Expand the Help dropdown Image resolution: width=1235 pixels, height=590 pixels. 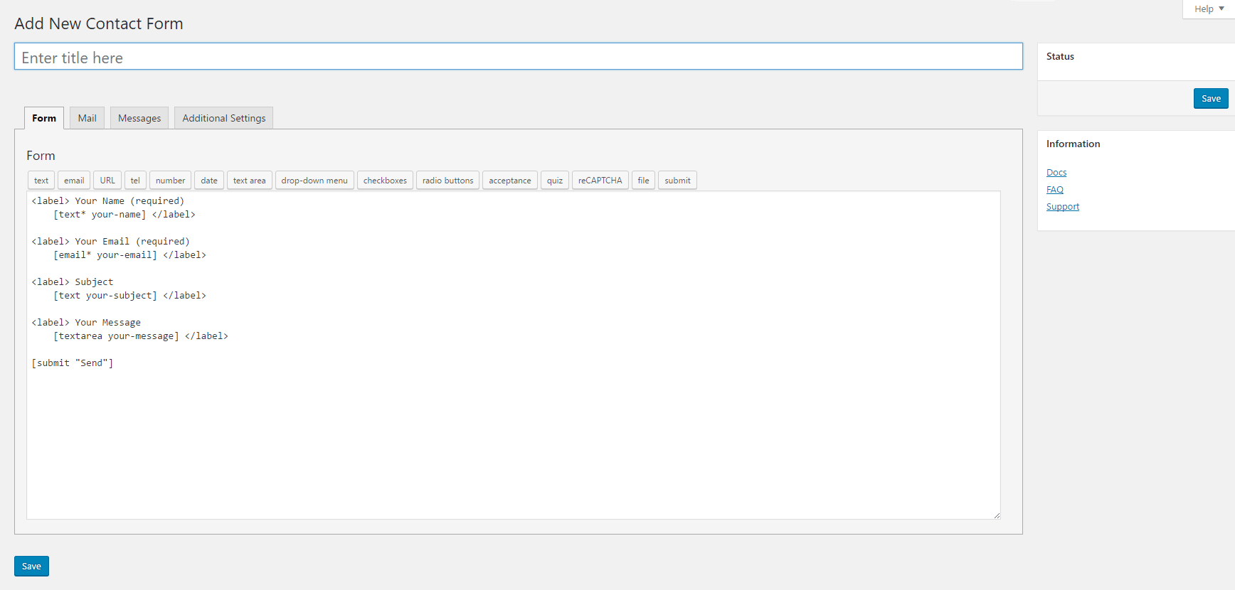(x=1209, y=9)
